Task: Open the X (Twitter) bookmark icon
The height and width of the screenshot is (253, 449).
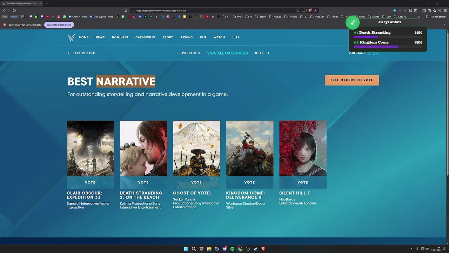Action: (x=117, y=17)
